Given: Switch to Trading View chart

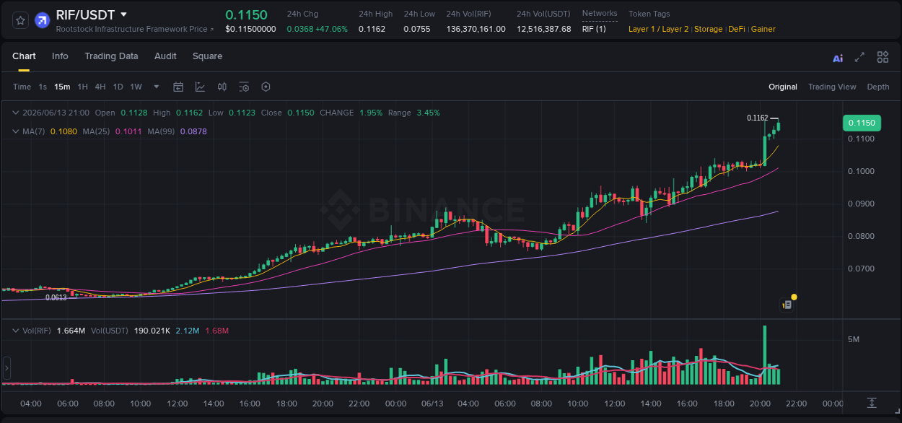Looking at the screenshot, I should coord(832,87).
